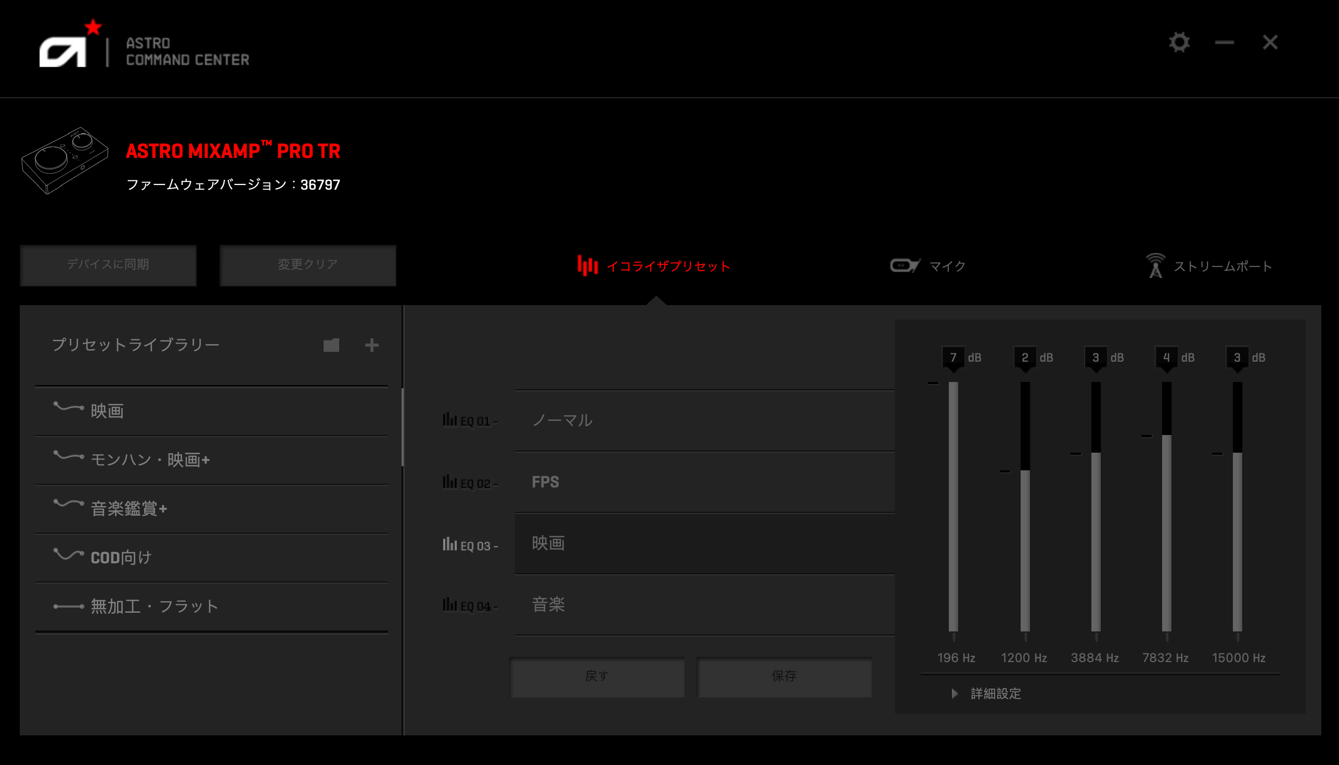The height and width of the screenshot is (765, 1339).
Task: Open settings via the gear icon
Action: pyautogui.click(x=1179, y=43)
